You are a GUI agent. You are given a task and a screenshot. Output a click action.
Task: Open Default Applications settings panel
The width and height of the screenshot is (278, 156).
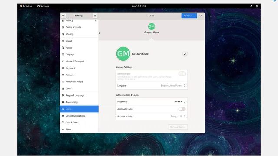[x=79, y=116]
